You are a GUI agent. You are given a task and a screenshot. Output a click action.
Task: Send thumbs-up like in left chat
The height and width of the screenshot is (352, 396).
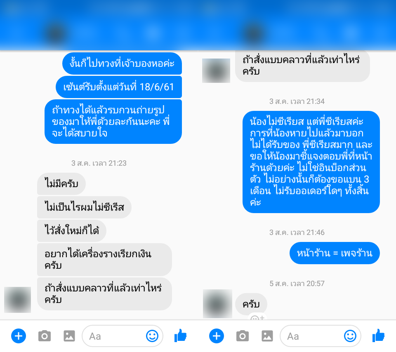click(181, 336)
